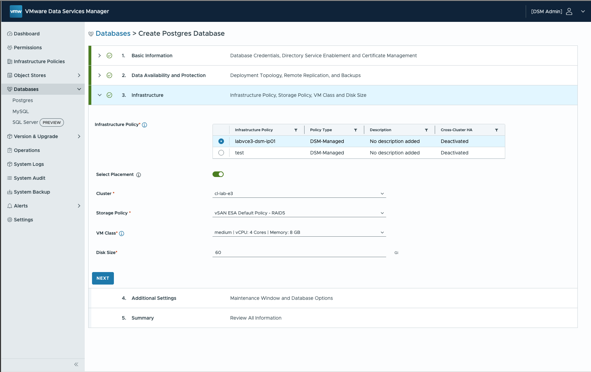Expand the Basic Information step

point(100,56)
